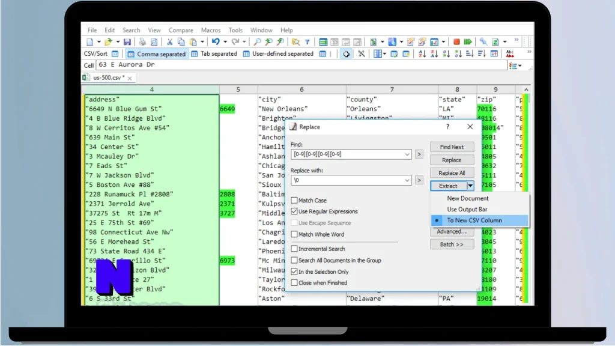This screenshot has height=346, width=615.
Task: Expand the Replace with history combo box
Action: click(x=407, y=180)
